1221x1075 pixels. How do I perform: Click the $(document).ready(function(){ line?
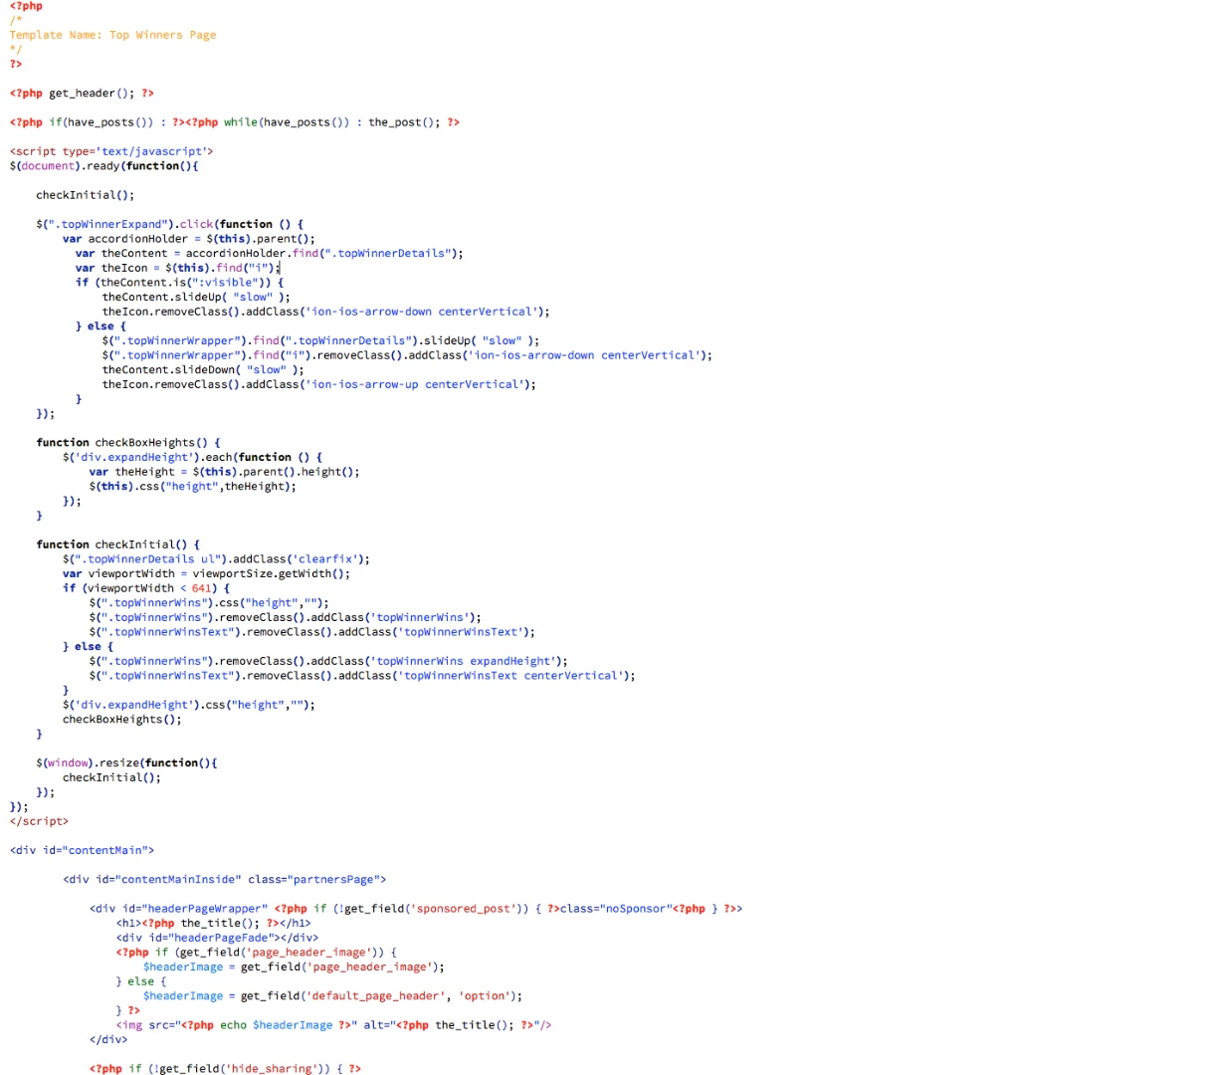pyautogui.click(x=104, y=166)
